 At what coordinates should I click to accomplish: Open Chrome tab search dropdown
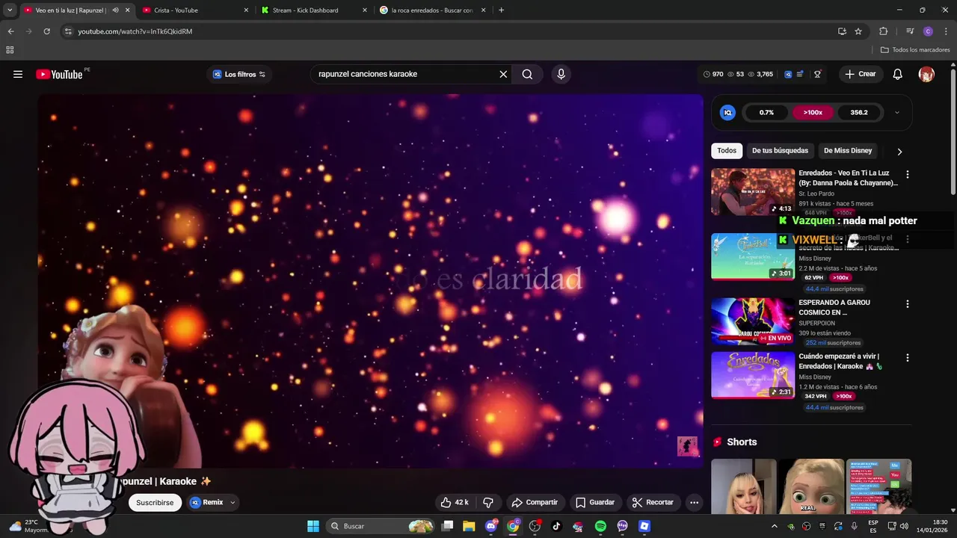click(10, 10)
